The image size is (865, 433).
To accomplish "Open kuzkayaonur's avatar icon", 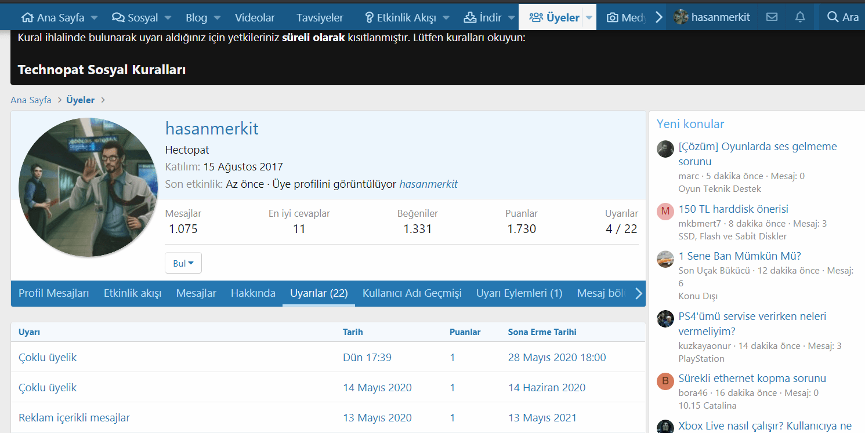I will pyautogui.click(x=665, y=319).
